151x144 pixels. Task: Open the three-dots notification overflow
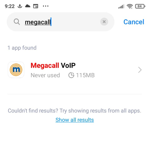(x=46, y=6)
